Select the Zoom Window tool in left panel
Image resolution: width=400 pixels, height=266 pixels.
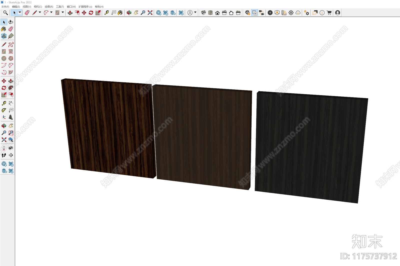[11, 133]
